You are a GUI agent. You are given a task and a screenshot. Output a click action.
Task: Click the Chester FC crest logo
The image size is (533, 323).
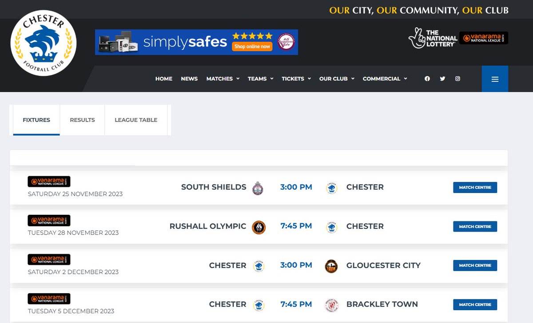point(43,43)
